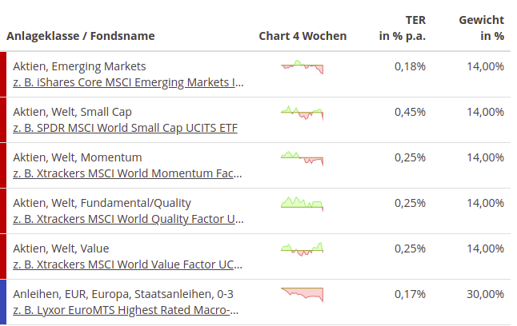Click the 0,45% TER value for Small Cap

(x=410, y=112)
